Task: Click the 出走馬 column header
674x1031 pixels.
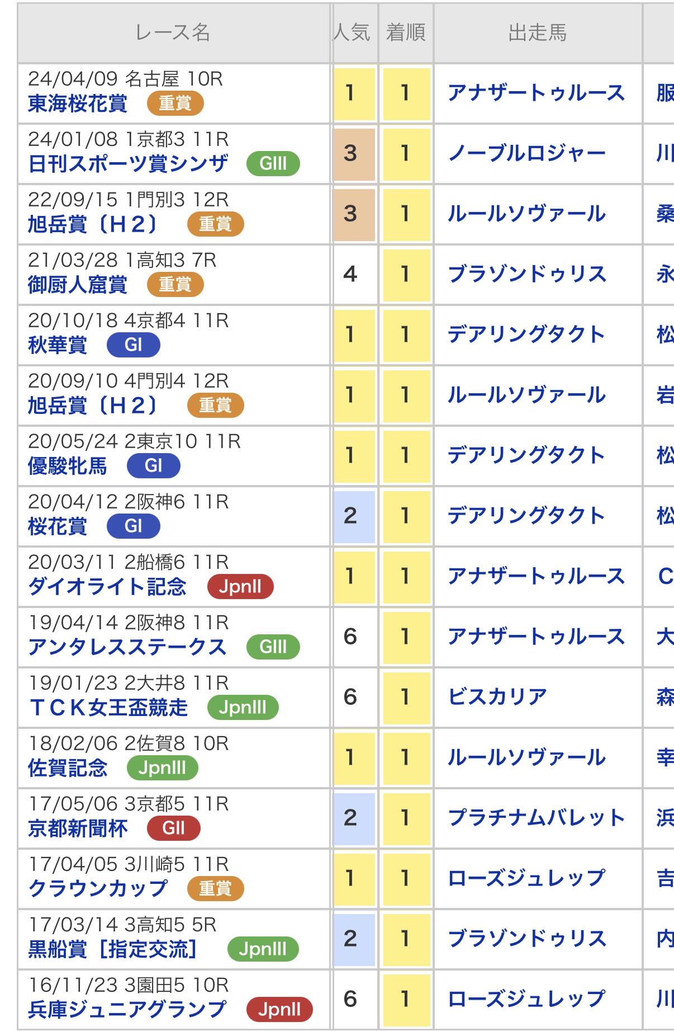Action: click(537, 32)
